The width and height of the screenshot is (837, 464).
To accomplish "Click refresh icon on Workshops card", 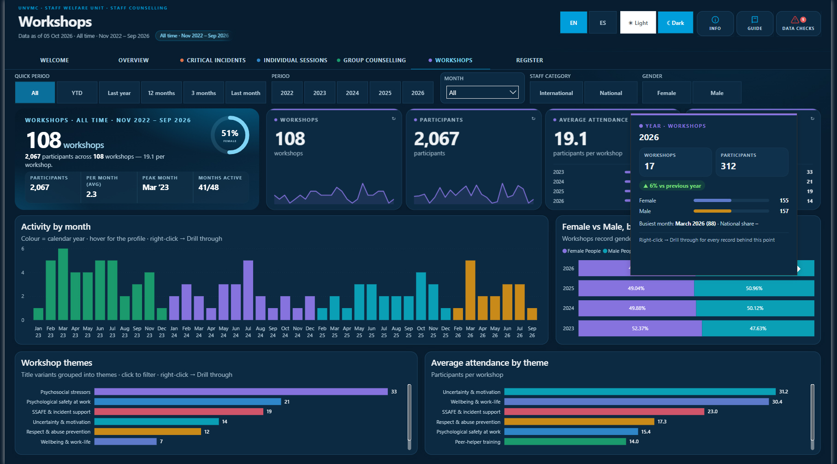I will [x=393, y=119].
